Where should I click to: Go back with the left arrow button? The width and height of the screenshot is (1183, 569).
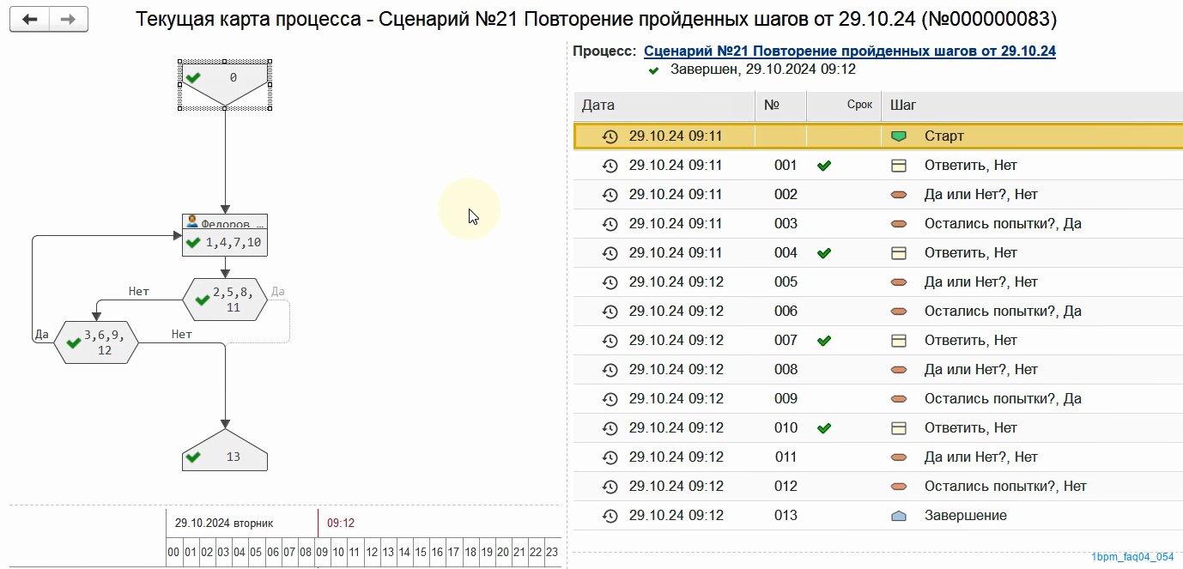pyautogui.click(x=29, y=19)
